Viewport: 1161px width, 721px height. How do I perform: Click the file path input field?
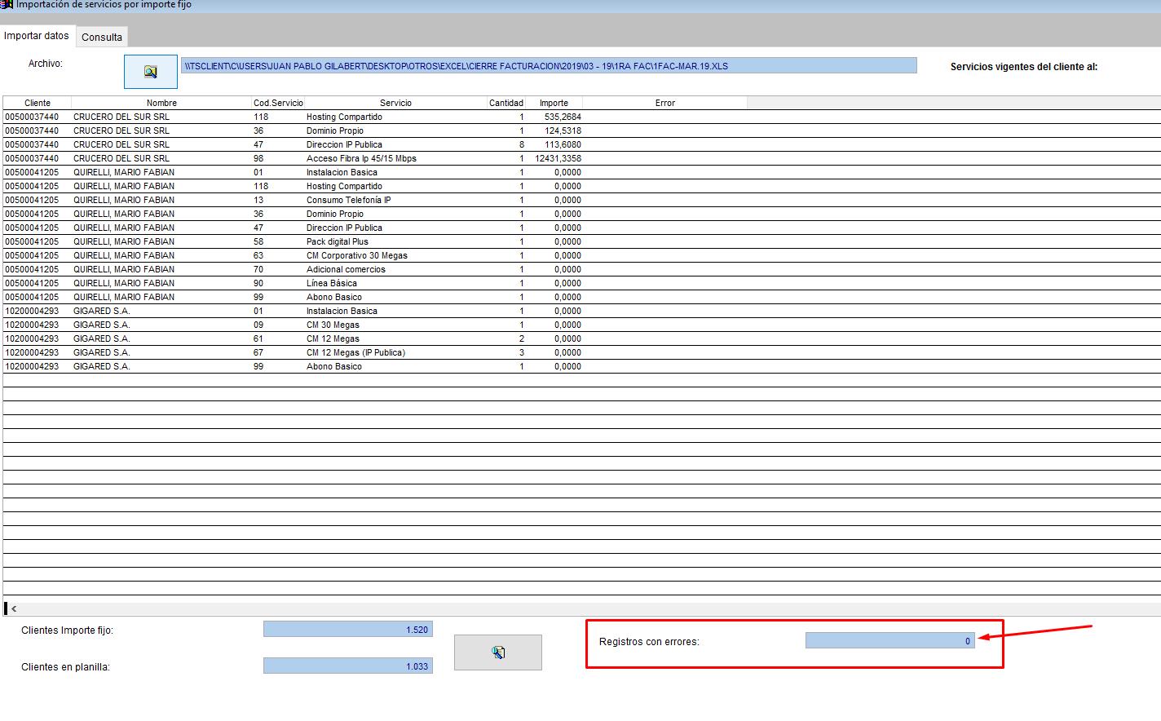coord(549,66)
